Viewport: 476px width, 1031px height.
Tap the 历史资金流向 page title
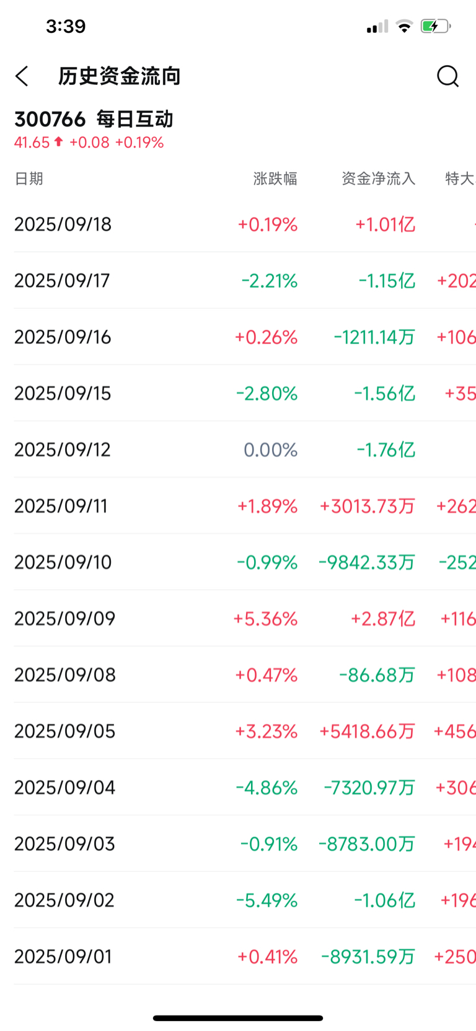click(x=119, y=76)
